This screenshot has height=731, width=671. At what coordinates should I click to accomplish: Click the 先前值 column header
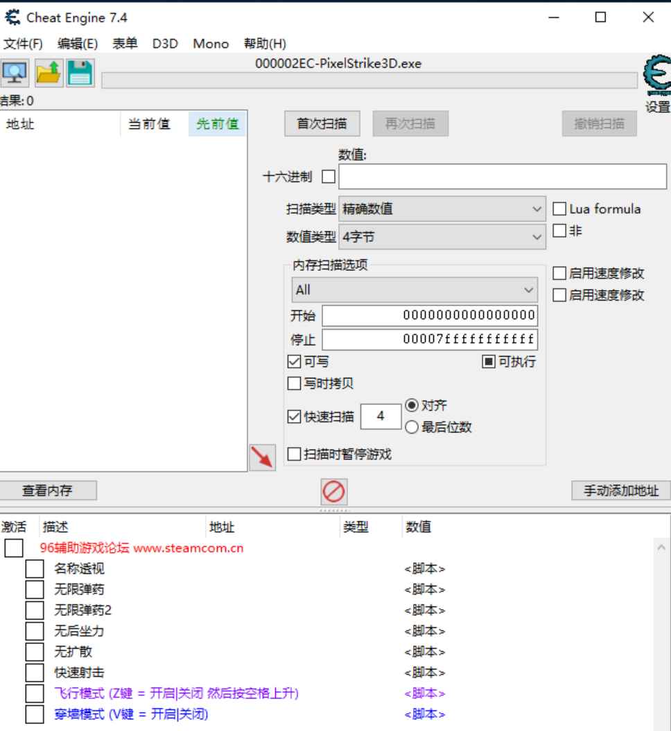point(217,124)
